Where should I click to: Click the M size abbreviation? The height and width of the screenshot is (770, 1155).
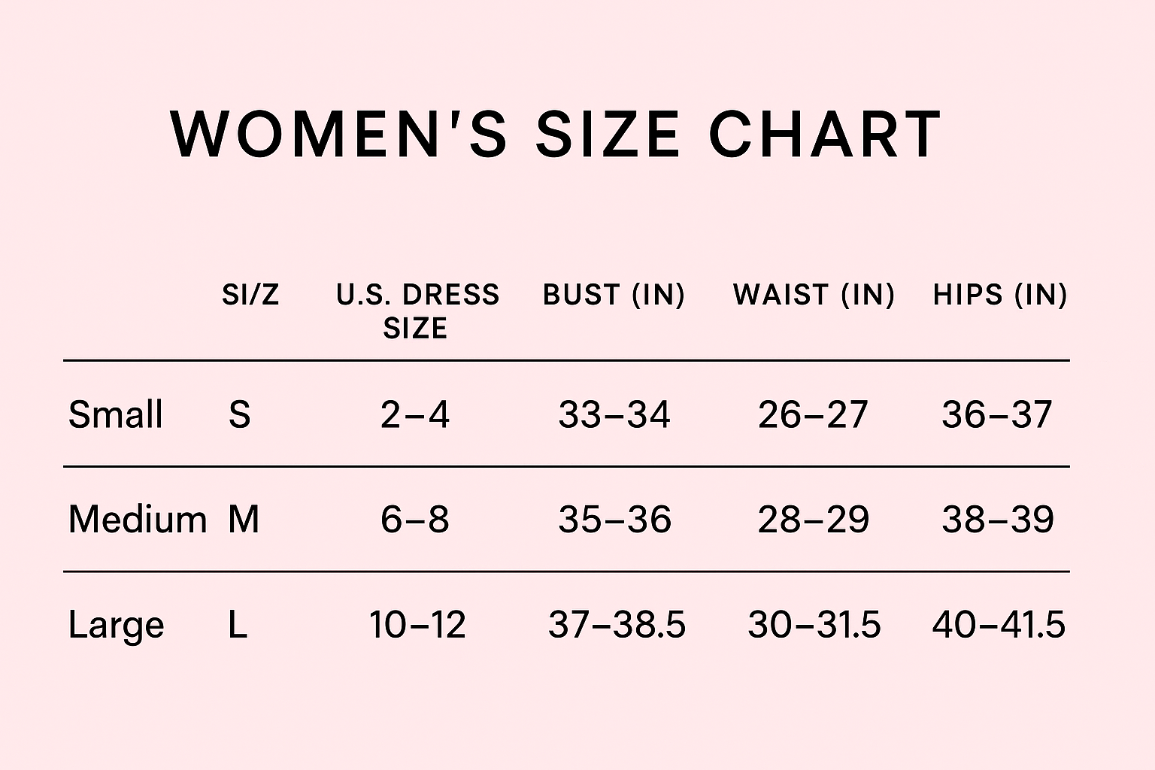coord(244,519)
